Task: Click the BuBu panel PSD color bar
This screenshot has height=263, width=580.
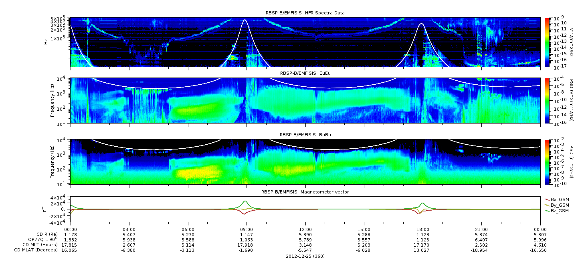Action: pyautogui.click(x=547, y=161)
